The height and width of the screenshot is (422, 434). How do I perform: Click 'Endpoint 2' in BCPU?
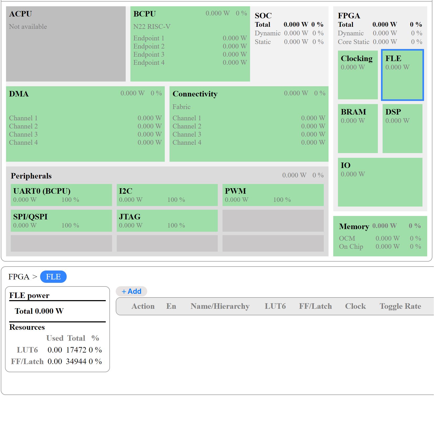click(149, 46)
